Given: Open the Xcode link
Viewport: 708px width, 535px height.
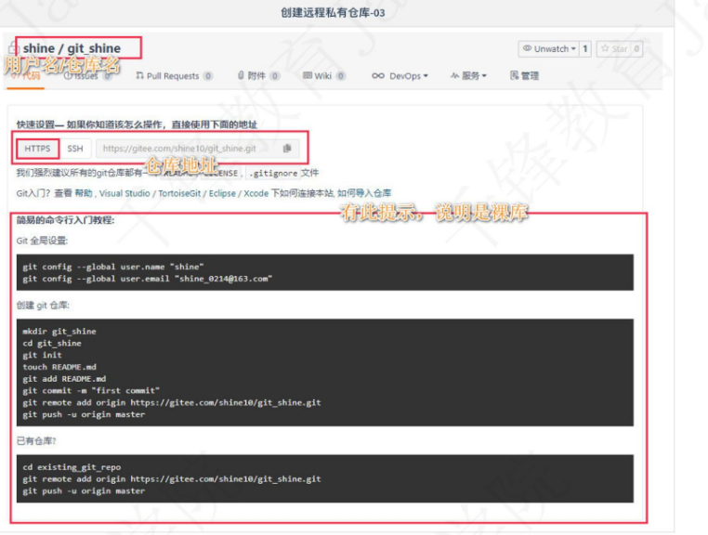Looking at the screenshot, I should coord(256,193).
